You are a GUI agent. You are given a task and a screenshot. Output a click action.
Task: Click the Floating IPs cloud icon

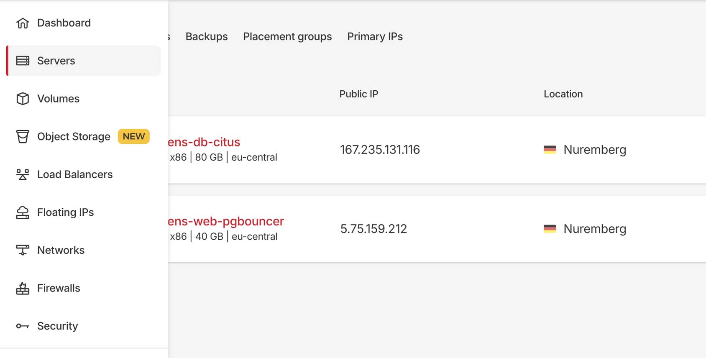coord(23,212)
